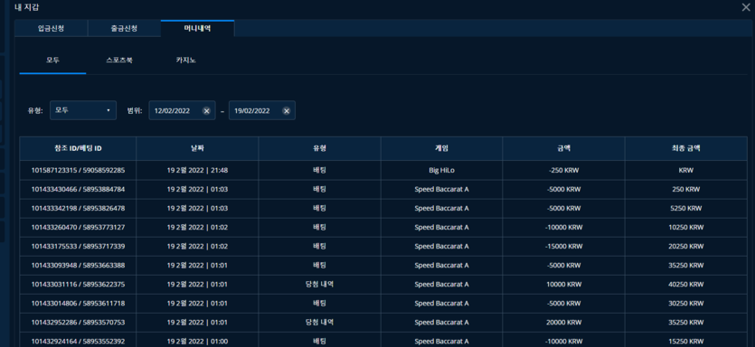Select ID 101433342198 / 58953826478
This screenshot has height=347, width=755.
tap(78, 209)
